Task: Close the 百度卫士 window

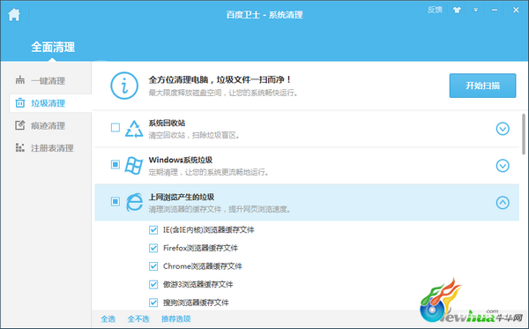Action: tap(516, 10)
